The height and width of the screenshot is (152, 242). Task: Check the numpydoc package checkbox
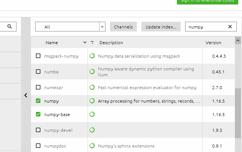pyautogui.click(x=38, y=146)
